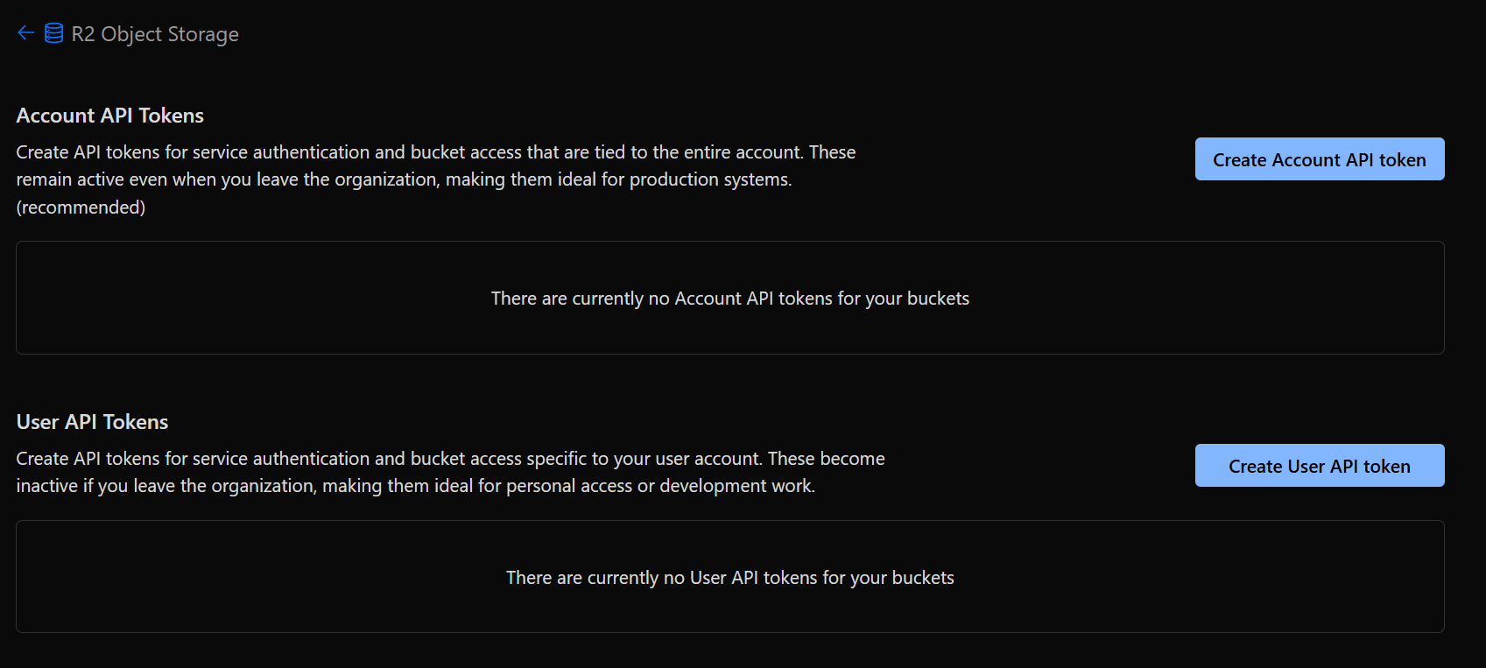
Task: Click the Account API Tokens heading
Action: (x=110, y=116)
